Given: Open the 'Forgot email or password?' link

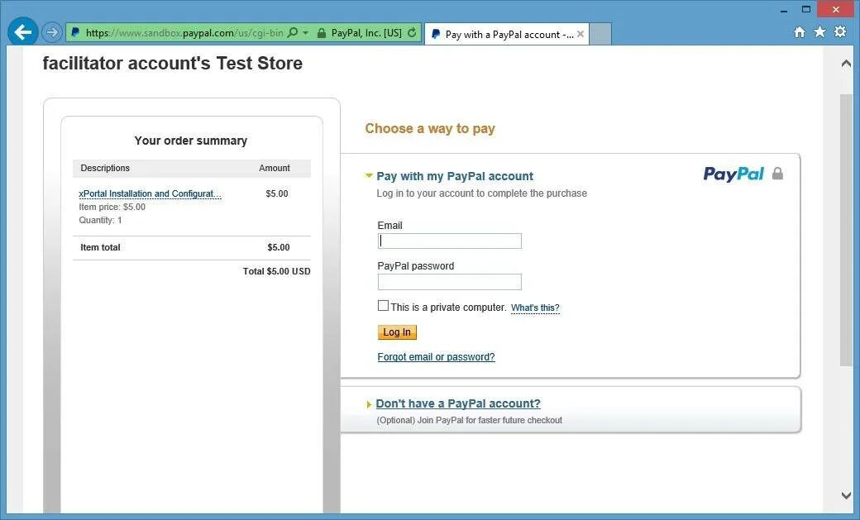Looking at the screenshot, I should (x=436, y=357).
